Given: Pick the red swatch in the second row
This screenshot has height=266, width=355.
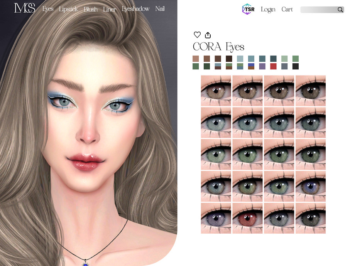Looking at the screenshot, I should pos(274,66).
